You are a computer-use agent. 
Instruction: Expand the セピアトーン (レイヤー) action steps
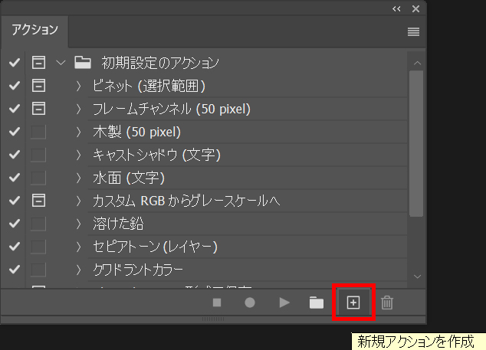78,247
